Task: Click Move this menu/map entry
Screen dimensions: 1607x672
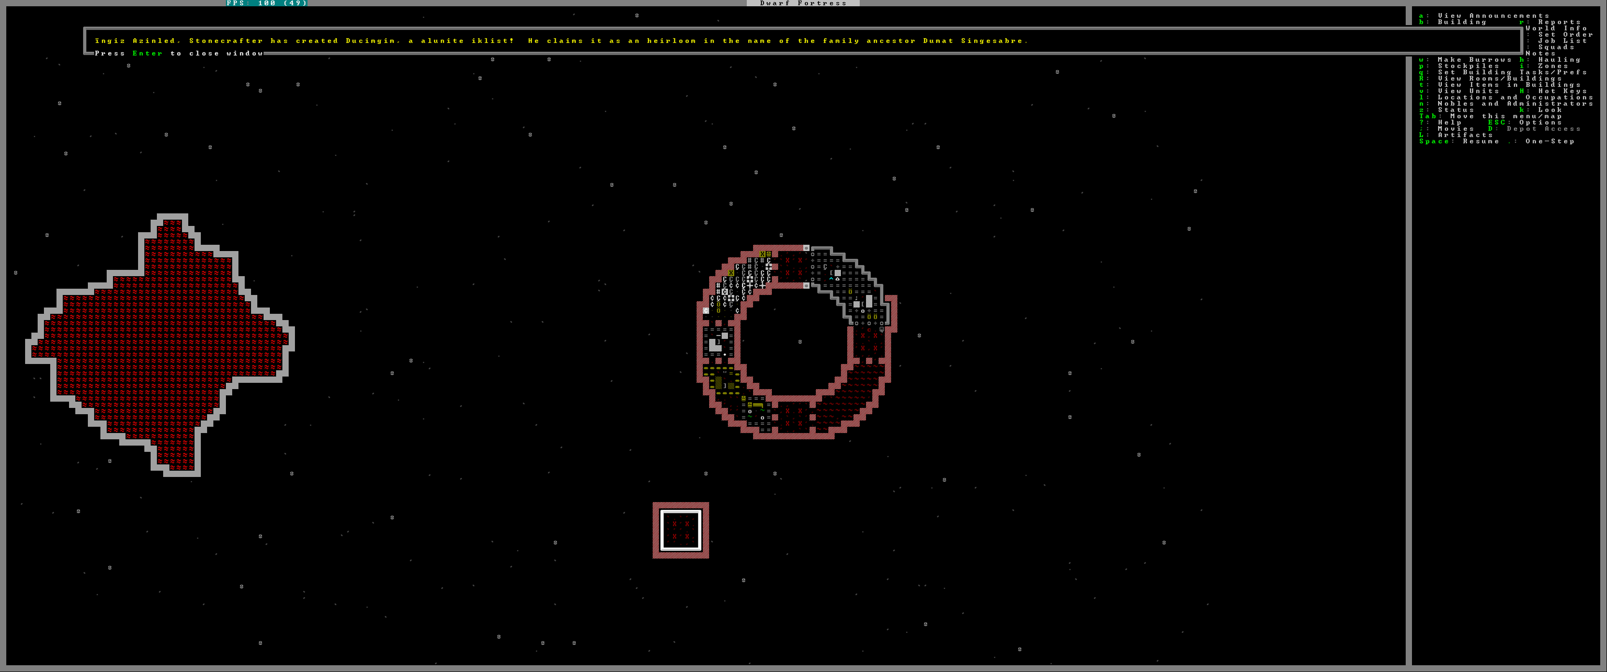Action: coord(1490,116)
